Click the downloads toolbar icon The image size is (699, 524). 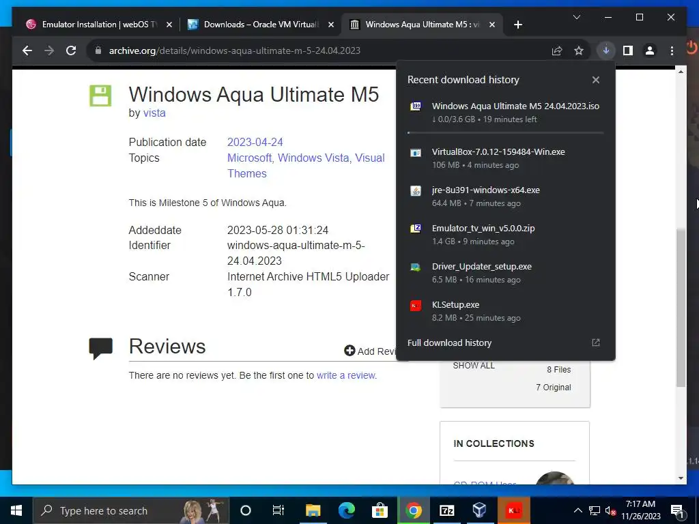(606, 50)
